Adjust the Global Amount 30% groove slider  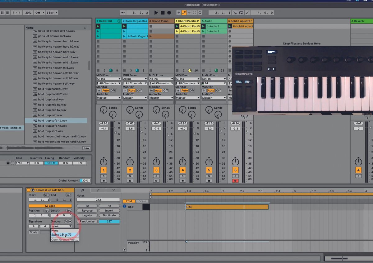[85, 181]
